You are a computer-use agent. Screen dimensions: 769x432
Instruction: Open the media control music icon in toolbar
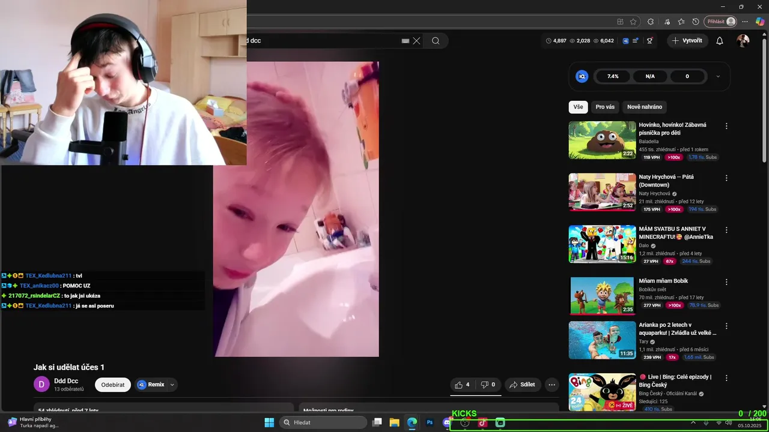pyautogui.click(x=667, y=22)
